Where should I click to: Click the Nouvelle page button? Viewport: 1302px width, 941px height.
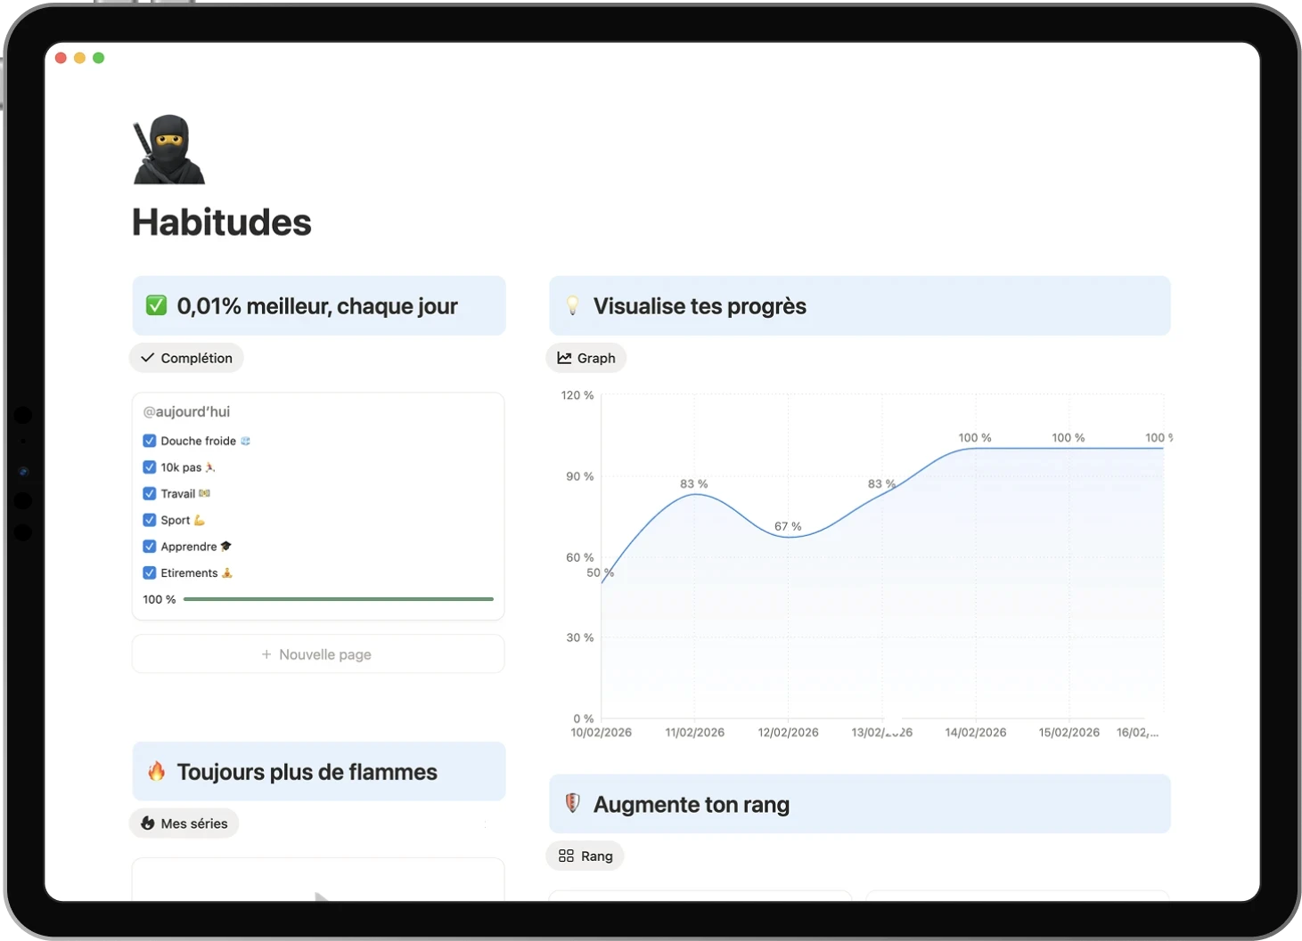(x=317, y=653)
